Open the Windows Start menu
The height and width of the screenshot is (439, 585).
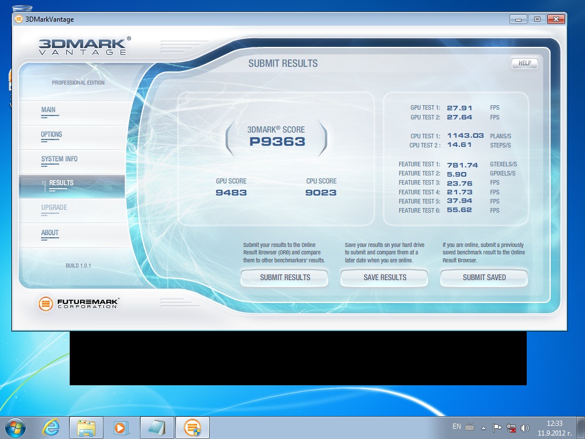point(15,428)
